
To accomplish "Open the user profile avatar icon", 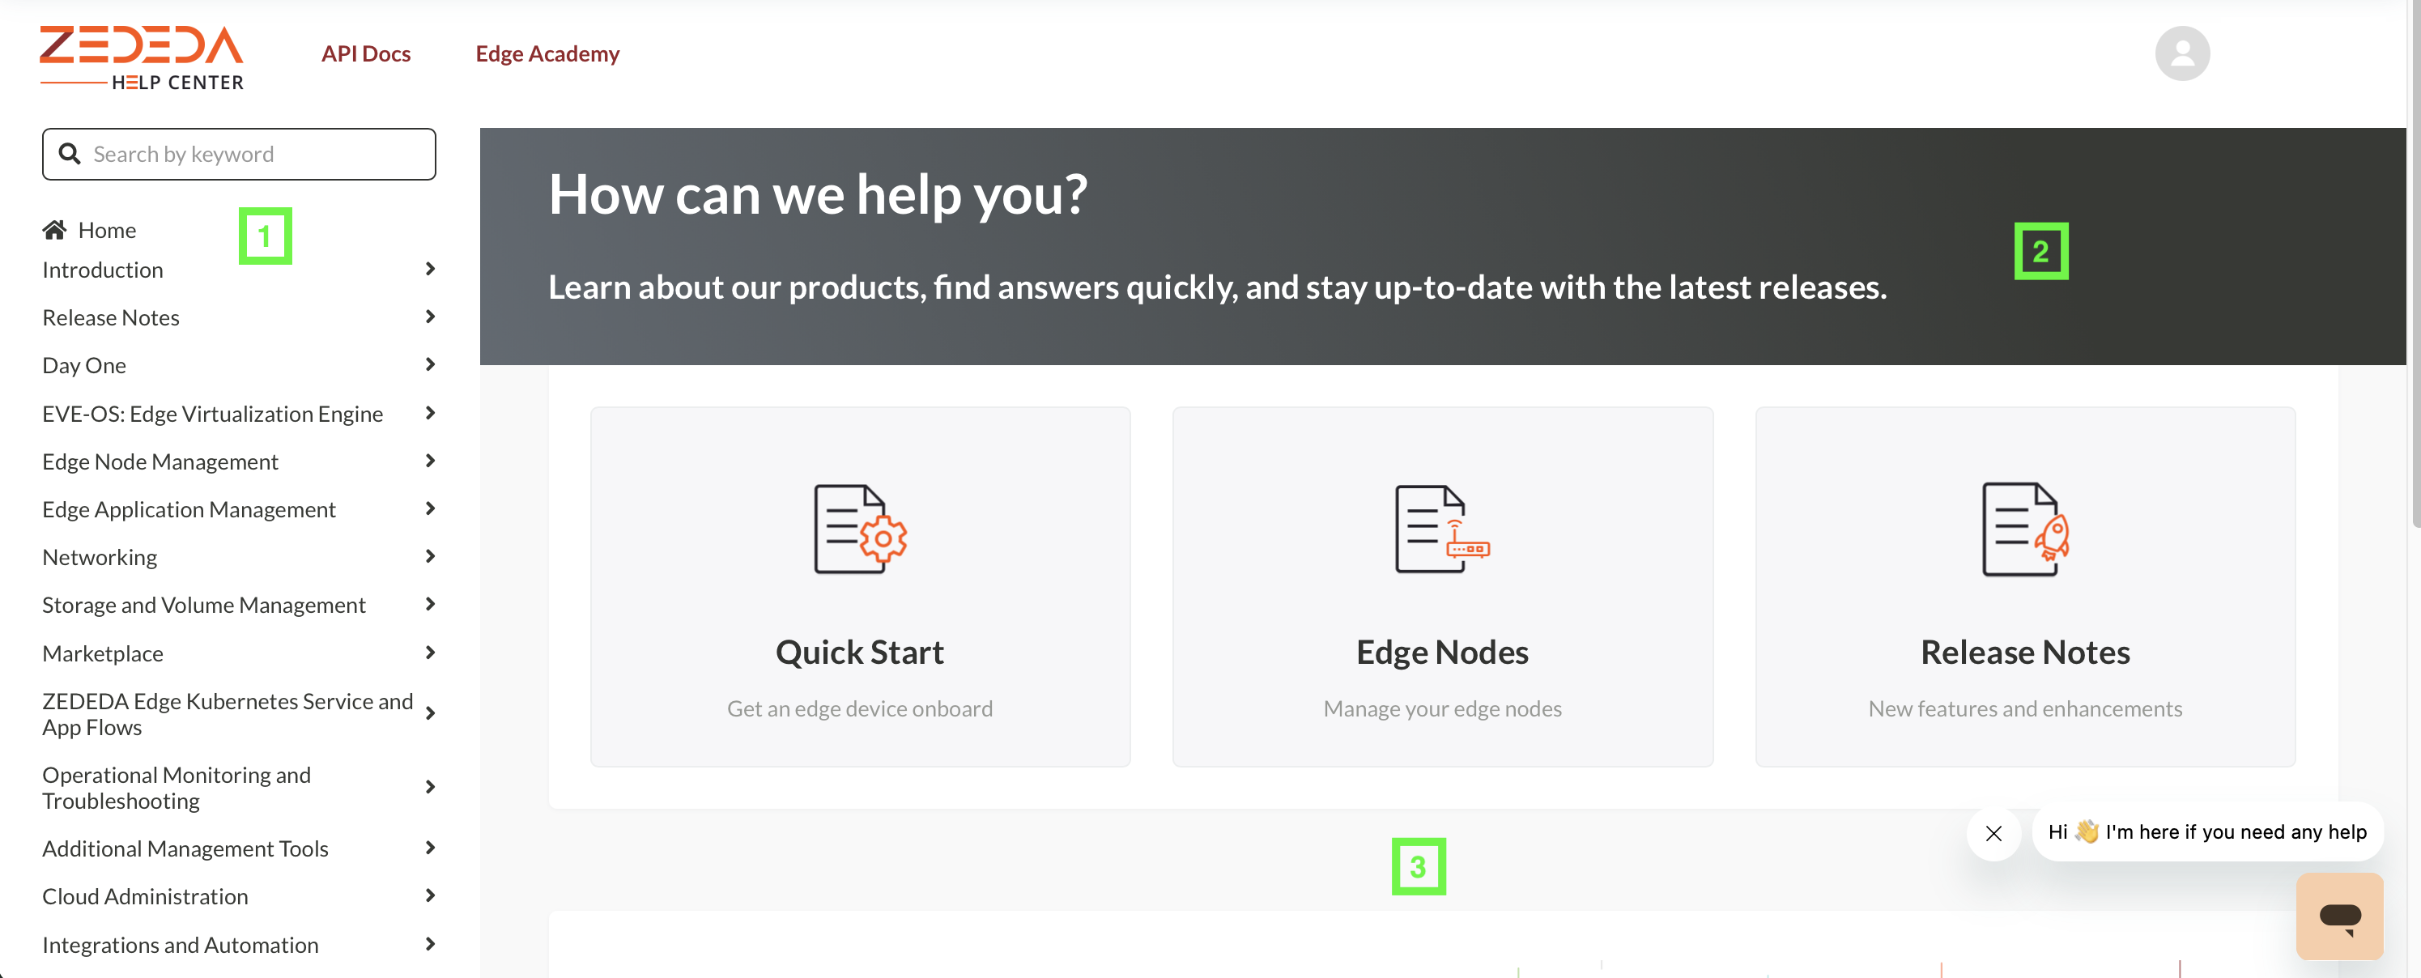I will [x=2181, y=53].
